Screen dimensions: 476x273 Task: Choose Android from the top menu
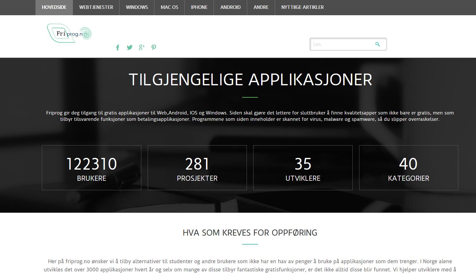pyautogui.click(x=230, y=7)
